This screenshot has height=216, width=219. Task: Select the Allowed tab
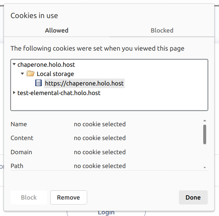[57, 31]
